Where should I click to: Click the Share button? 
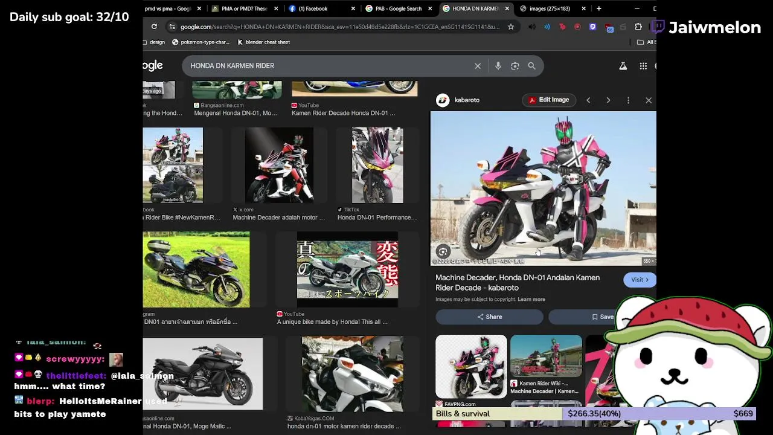[x=489, y=317]
